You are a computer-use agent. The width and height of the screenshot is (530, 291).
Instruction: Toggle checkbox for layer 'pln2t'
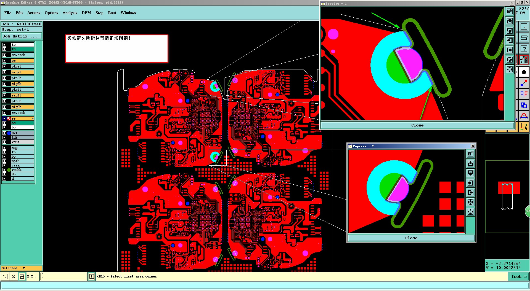click(4, 66)
